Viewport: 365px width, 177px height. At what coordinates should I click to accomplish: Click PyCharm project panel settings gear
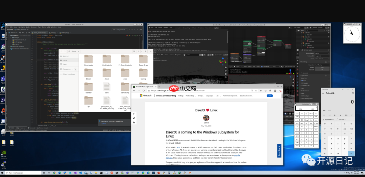(26, 33)
